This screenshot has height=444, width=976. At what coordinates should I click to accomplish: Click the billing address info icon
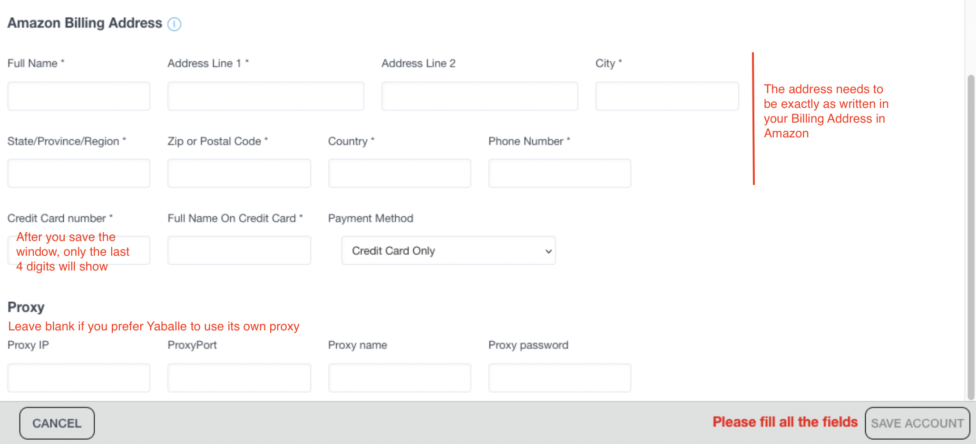[x=175, y=24]
